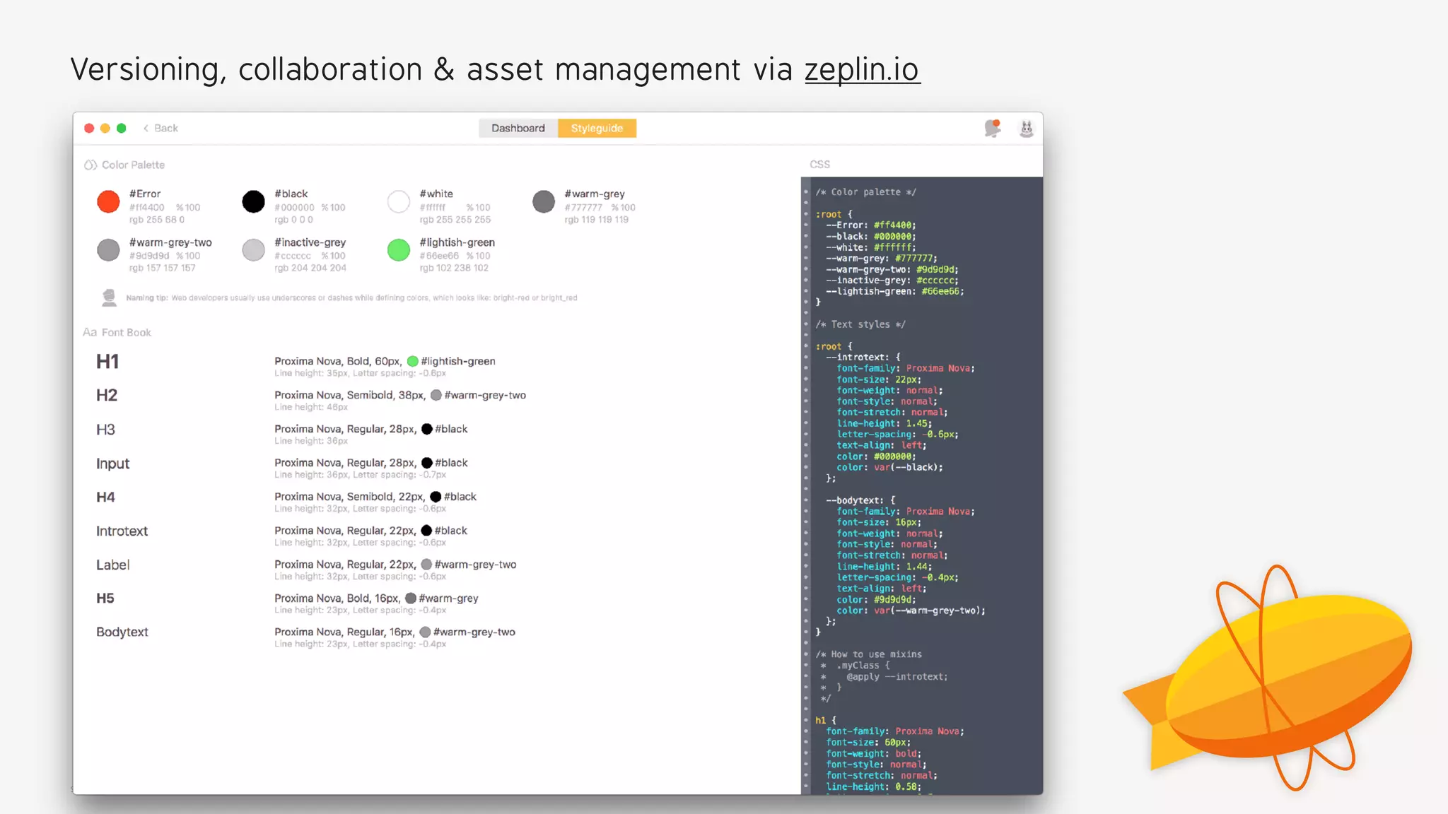Click the macOS green fullscreen button

pos(122,128)
